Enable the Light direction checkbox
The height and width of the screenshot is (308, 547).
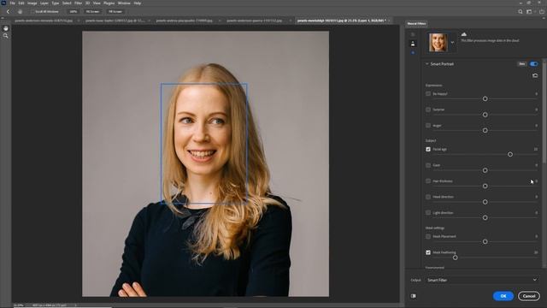428,213
